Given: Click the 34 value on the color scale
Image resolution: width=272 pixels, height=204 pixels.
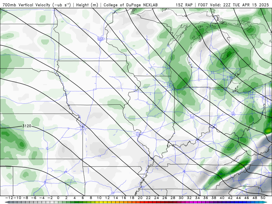Looking at the screenshot, I should 198,198.
